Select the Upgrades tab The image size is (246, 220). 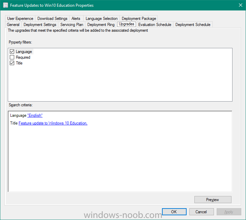click(x=127, y=24)
